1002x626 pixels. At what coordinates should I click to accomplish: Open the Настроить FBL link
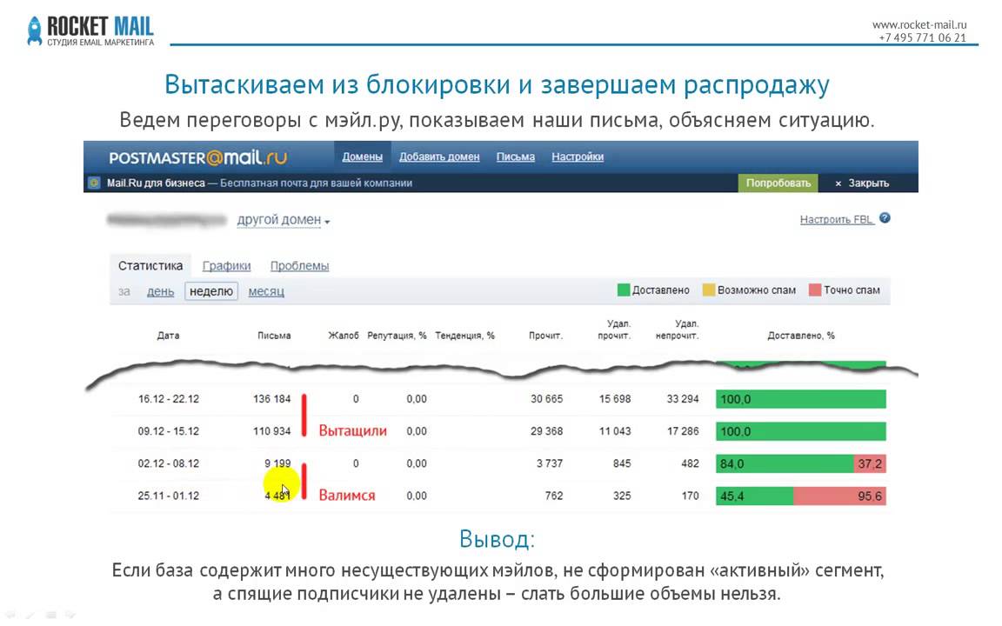[837, 219]
